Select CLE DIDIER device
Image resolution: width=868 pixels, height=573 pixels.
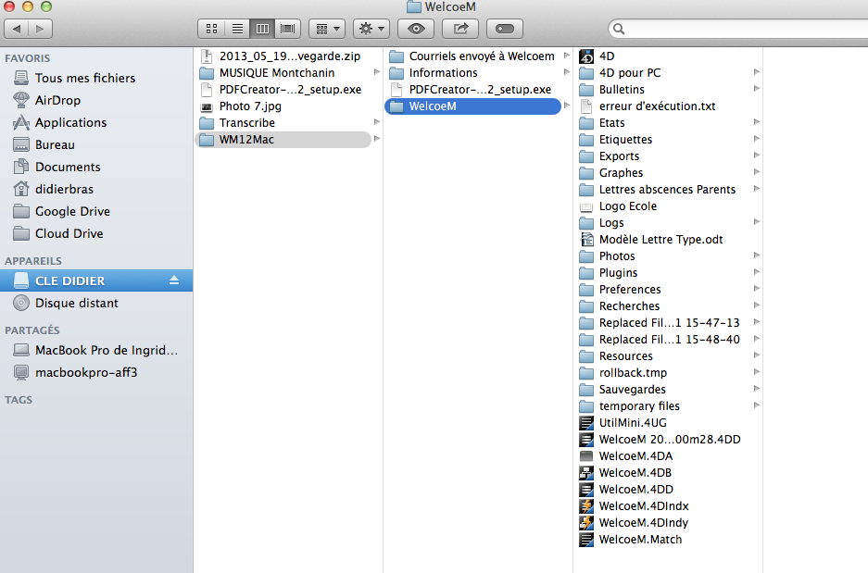pyautogui.click(x=96, y=280)
